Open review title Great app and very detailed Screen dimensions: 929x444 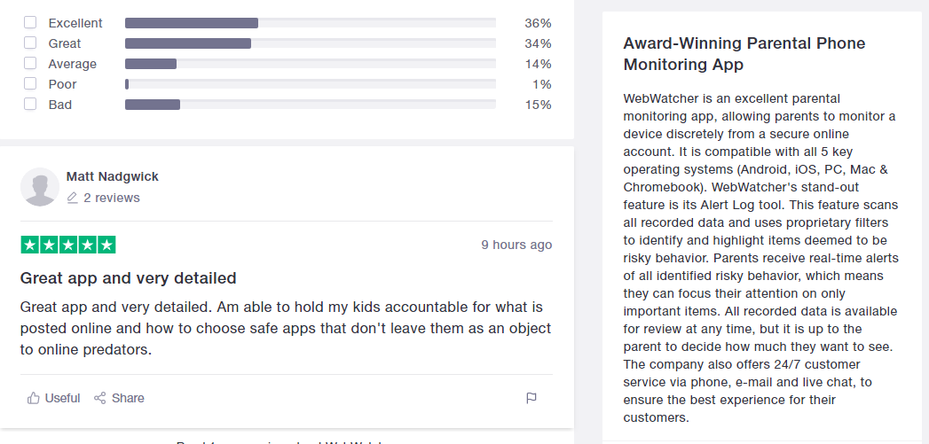pos(128,278)
